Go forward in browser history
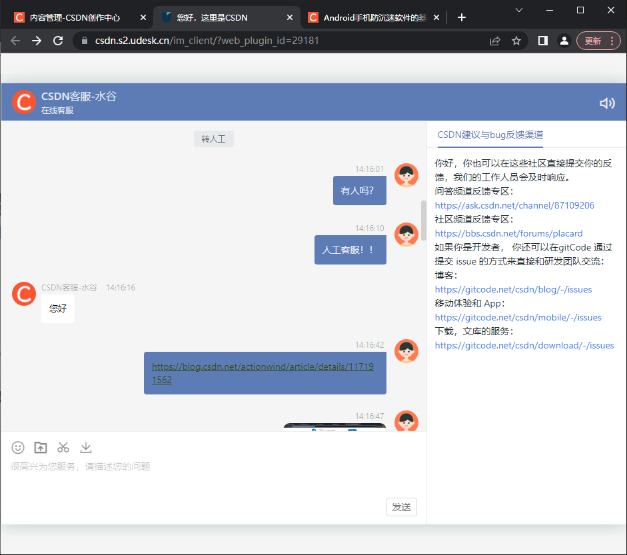The image size is (627, 555). pos(37,41)
